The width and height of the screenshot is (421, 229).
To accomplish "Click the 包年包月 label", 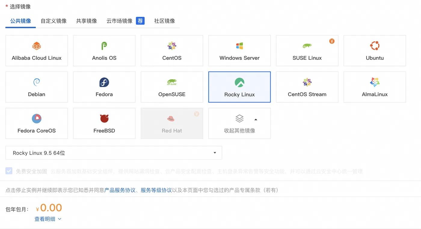I will coord(17,209).
